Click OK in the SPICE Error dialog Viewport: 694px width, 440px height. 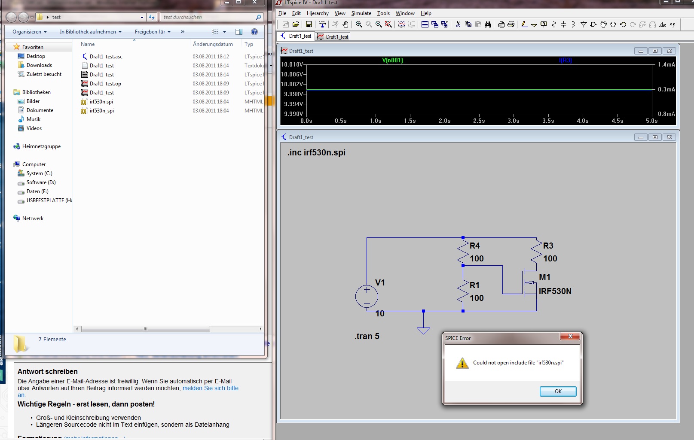(558, 391)
